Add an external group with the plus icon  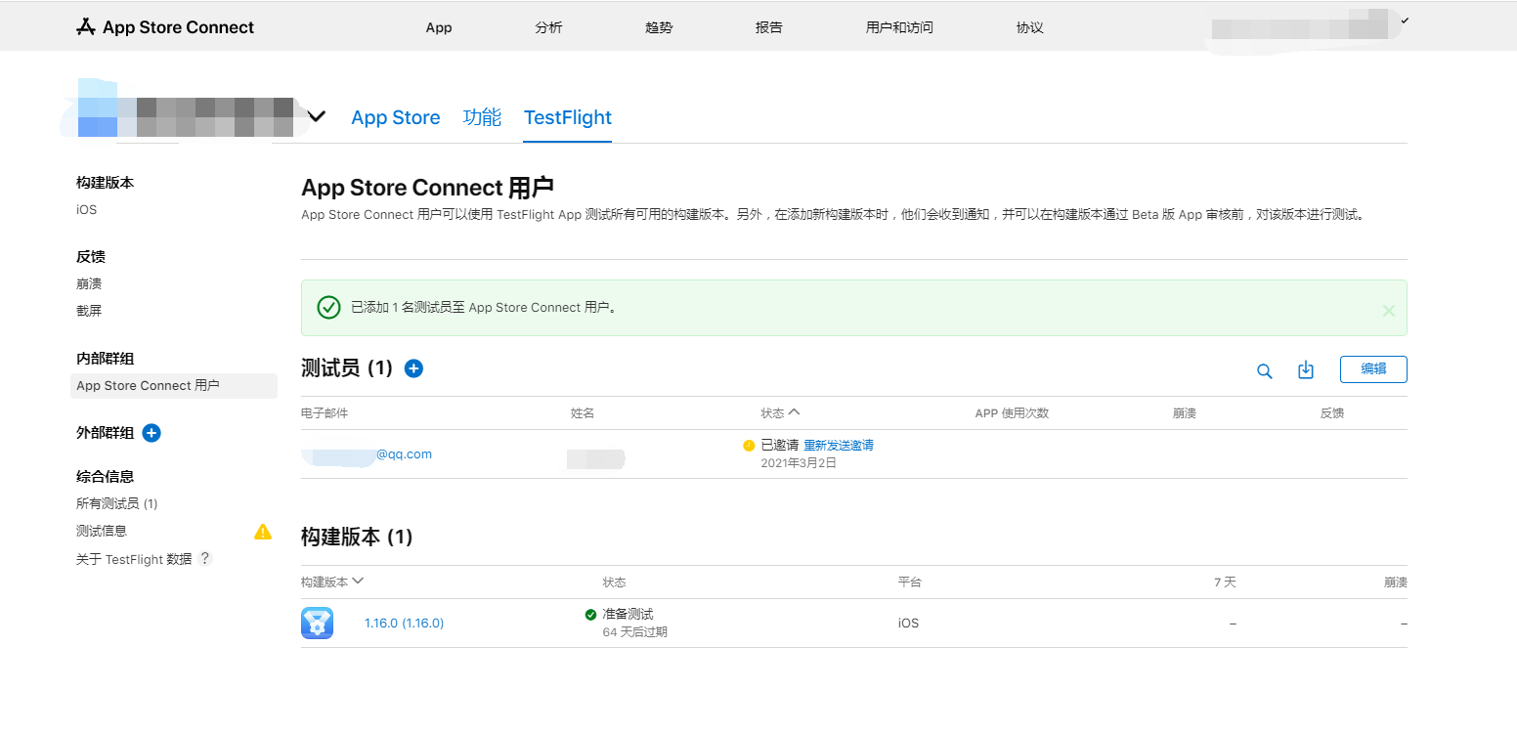click(151, 433)
